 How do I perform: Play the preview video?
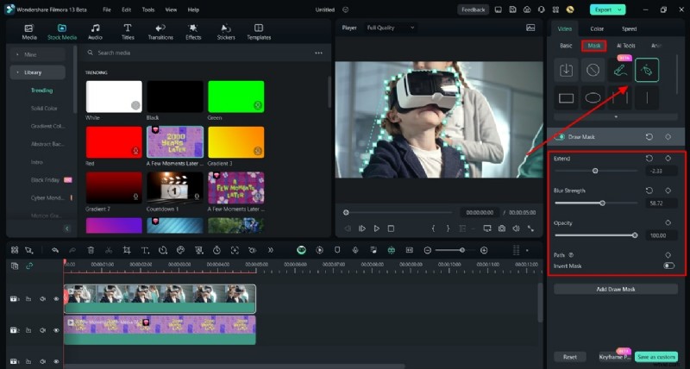pyautogui.click(x=377, y=228)
